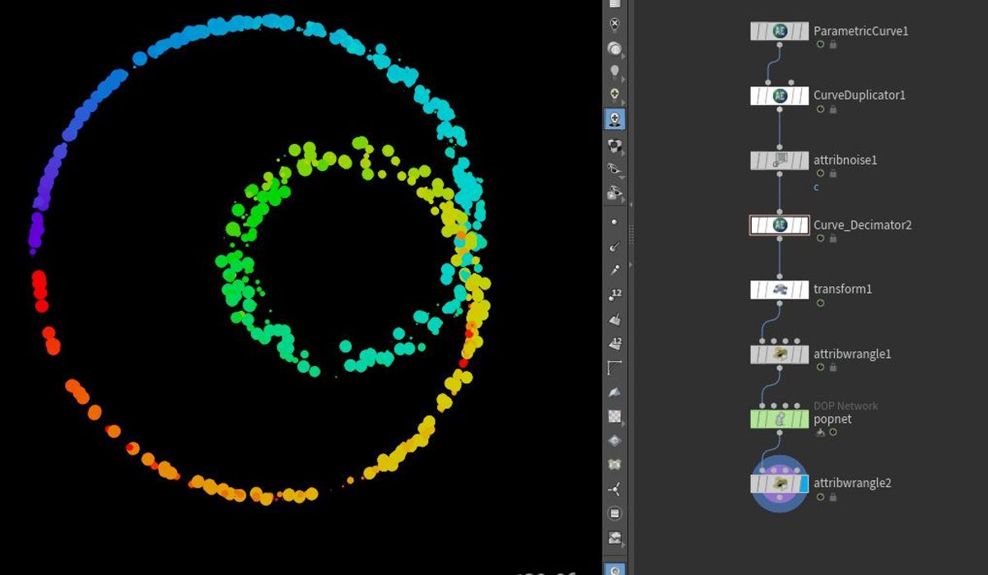Toggle bypass flag on attribwrangle2 node
The width and height of the screenshot is (988, 575).
click(763, 484)
